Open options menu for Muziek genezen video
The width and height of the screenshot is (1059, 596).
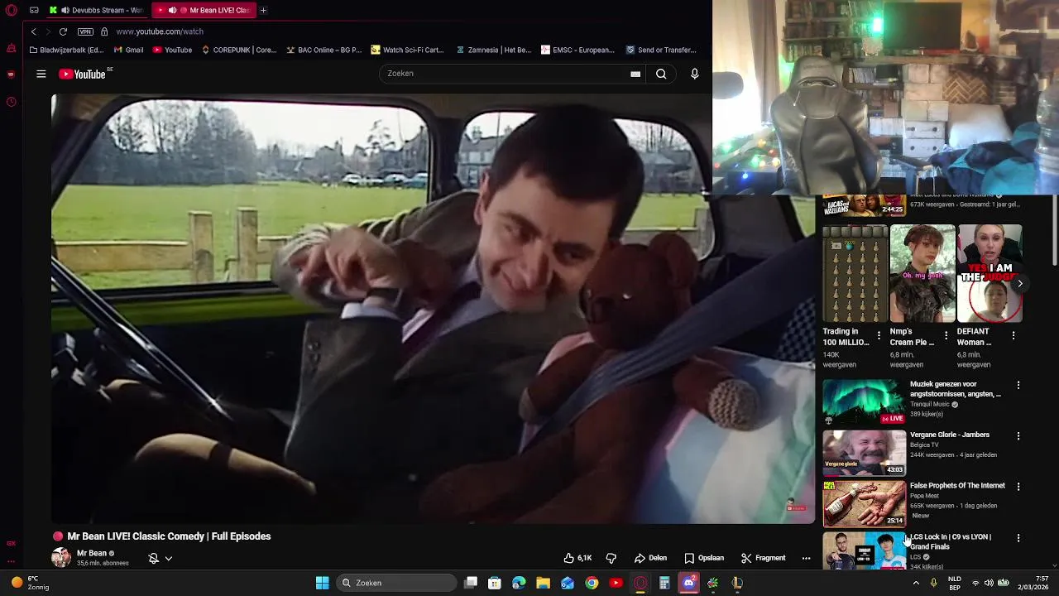1018,385
